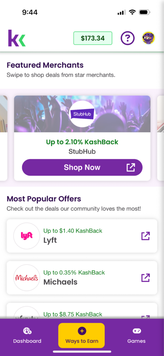Tap the Kashkick logo
164x356 pixels.
pyautogui.click(x=17, y=38)
